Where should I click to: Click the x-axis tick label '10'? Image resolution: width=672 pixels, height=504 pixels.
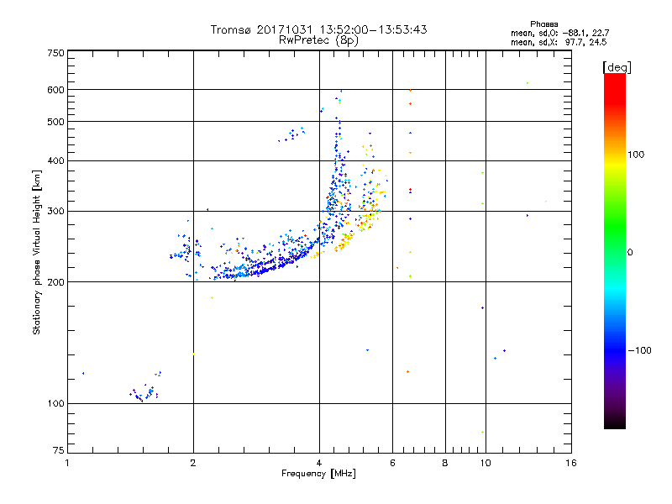486,463
